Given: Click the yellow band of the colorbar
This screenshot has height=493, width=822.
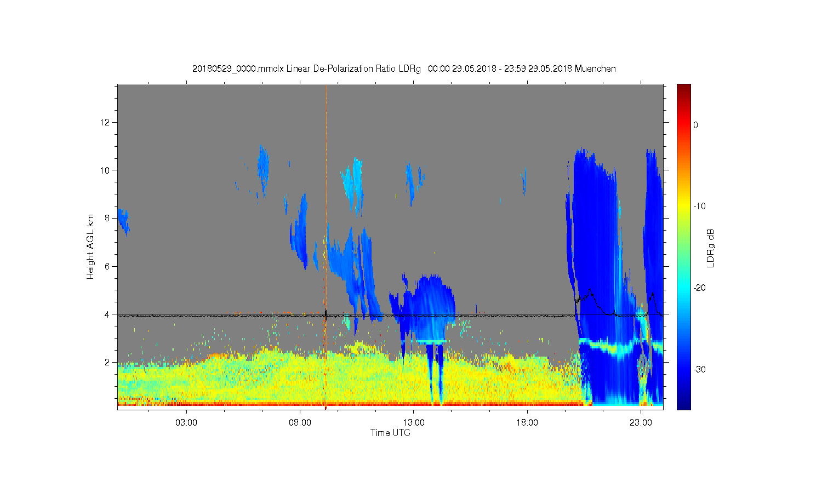Looking at the screenshot, I should 684,206.
